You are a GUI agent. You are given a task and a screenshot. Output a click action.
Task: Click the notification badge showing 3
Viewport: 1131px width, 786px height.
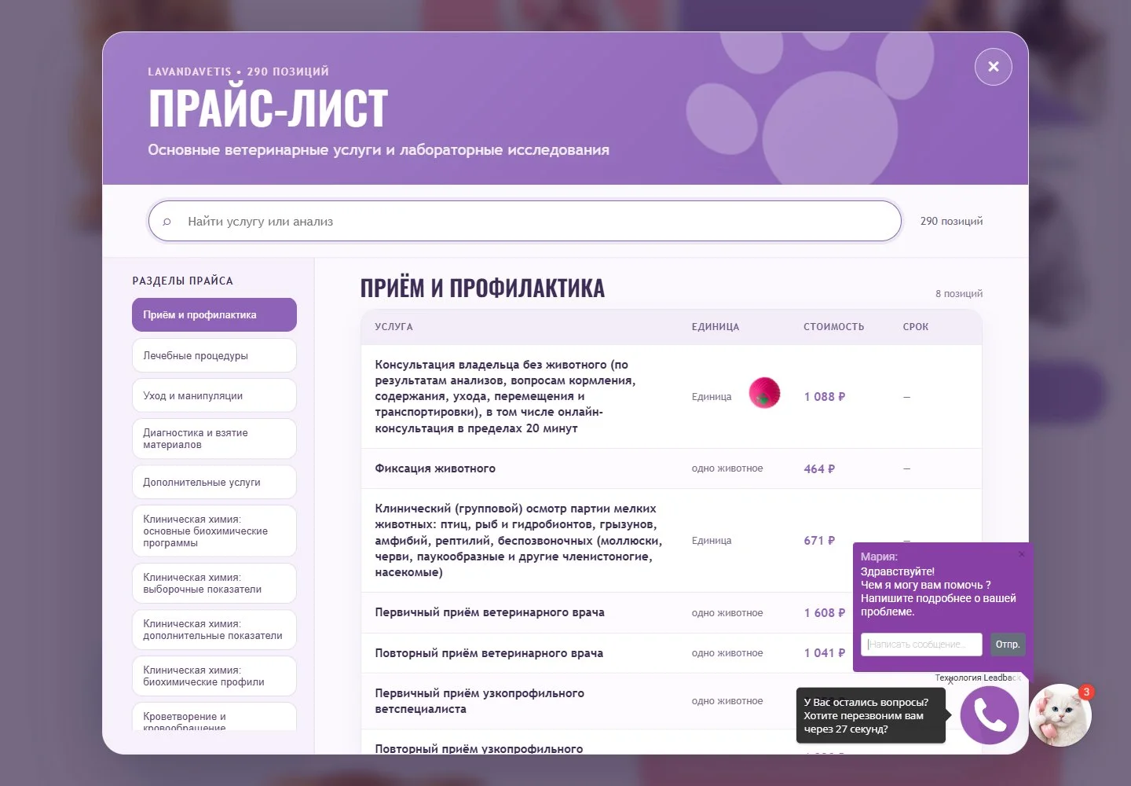pyautogui.click(x=1086, y=692)
